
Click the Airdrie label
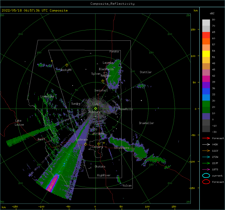98,133
